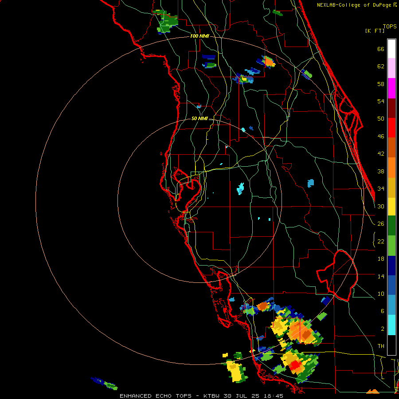Select the 10 value on the legend
The height and width of the screenshot is (399, 399).
point(381,293)
